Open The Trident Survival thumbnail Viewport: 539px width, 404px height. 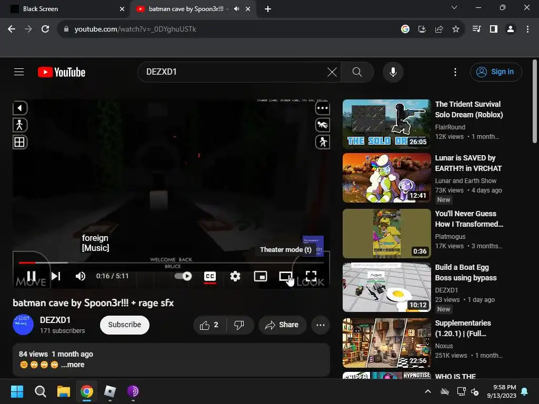coord(387,124)
